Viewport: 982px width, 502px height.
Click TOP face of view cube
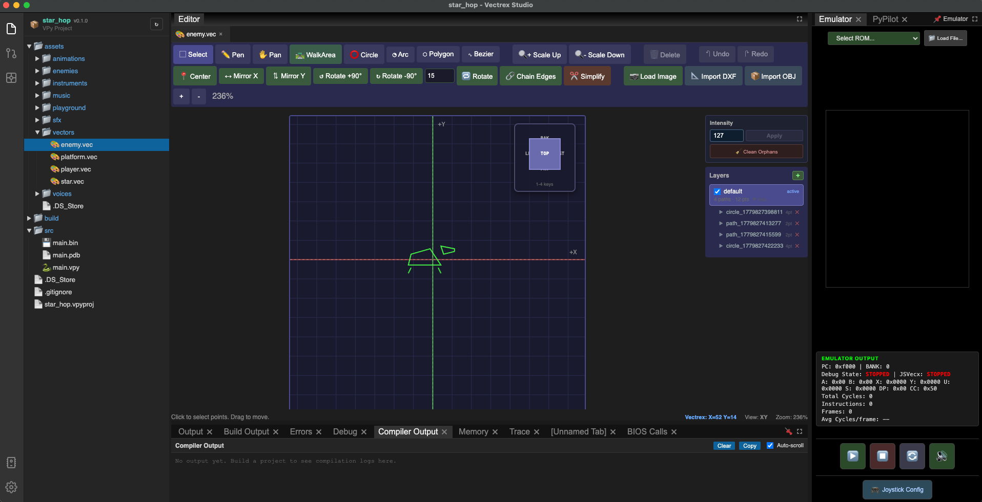[x=545, y=154]
